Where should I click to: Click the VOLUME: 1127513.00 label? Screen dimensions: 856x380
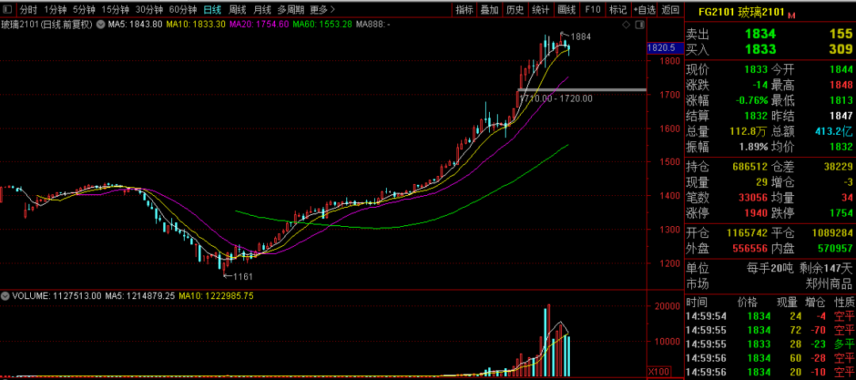pos(57,296)
